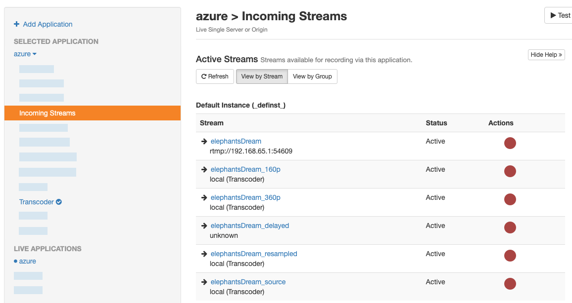This screenshot has height=303, width=572.
Task: Click the record icon for elephantsDream_delayed
Action: 510,227
